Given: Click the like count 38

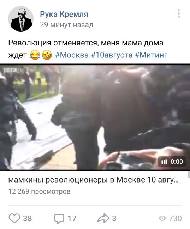Looking at the screenshot, I should coord(27,218).
